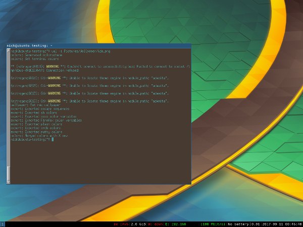Viewport: 303px width, 227px height.
Task: Click 'colors: Merged colors with X env' line
Action: coord(39,136)
